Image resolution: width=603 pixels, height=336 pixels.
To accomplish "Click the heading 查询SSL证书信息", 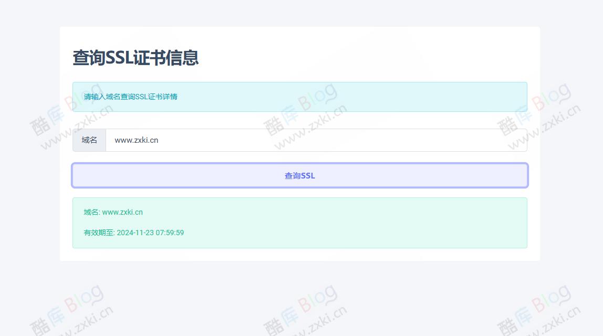I will click(136, 59).
